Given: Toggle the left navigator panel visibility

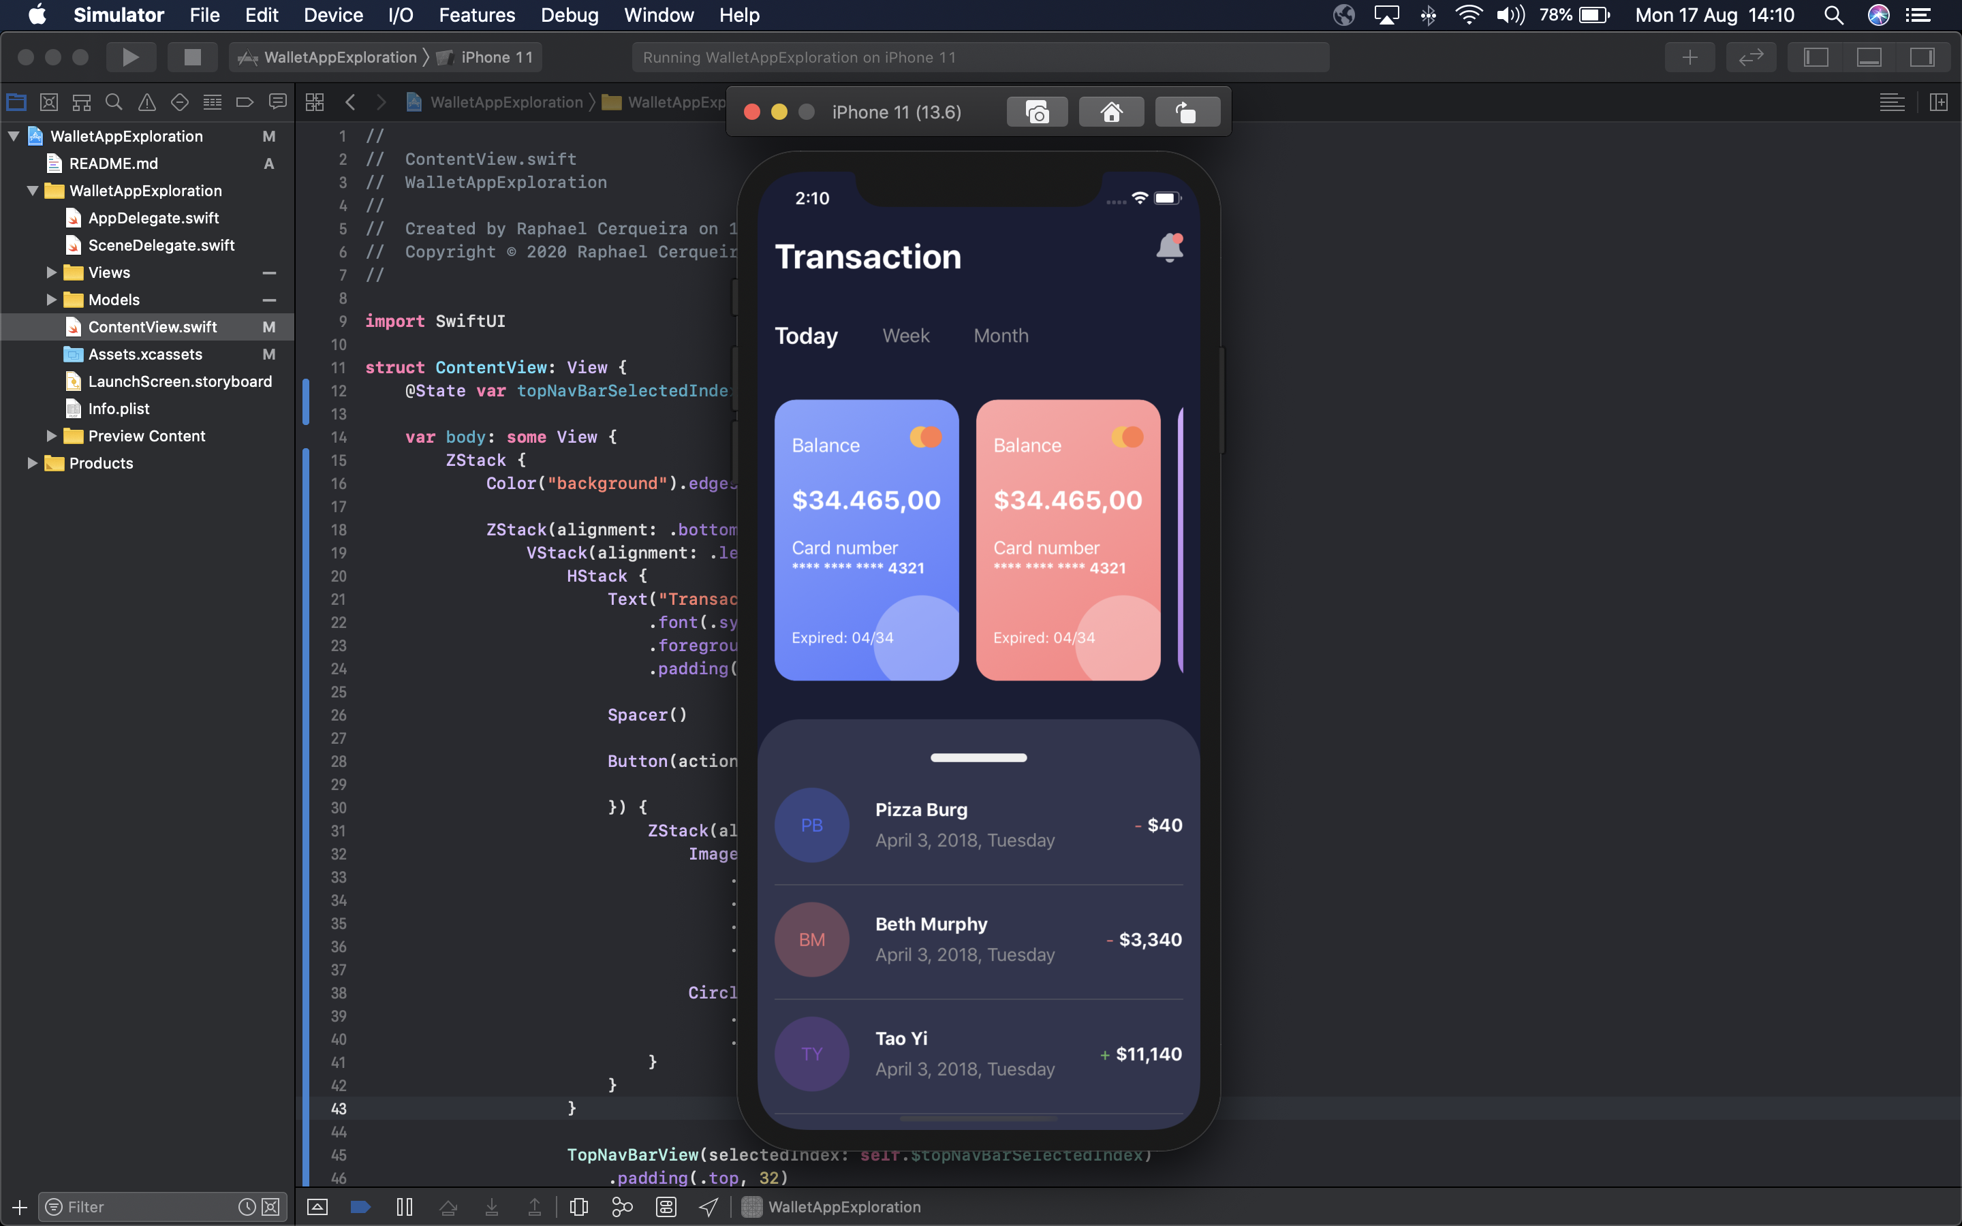Looking at the screenshot, I should click(1816, 57).
